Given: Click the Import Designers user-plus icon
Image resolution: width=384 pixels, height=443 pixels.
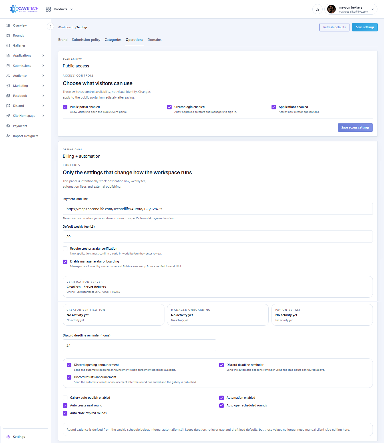Looking at the screenshot, I should click(x=8, y=136).
